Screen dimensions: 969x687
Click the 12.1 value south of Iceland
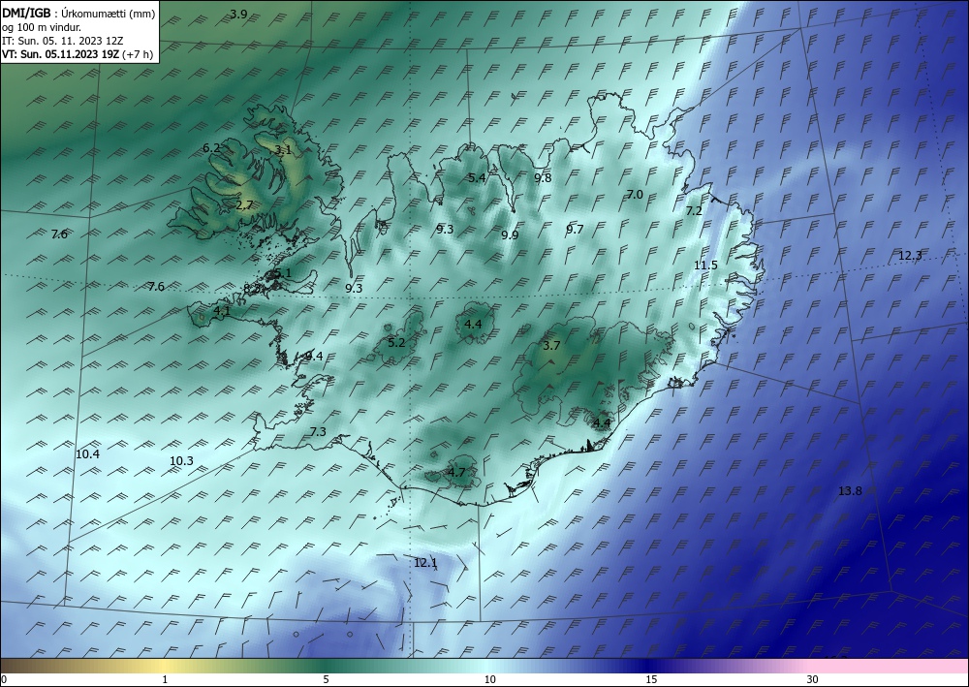pyautogui.click(x=425, y=562)
